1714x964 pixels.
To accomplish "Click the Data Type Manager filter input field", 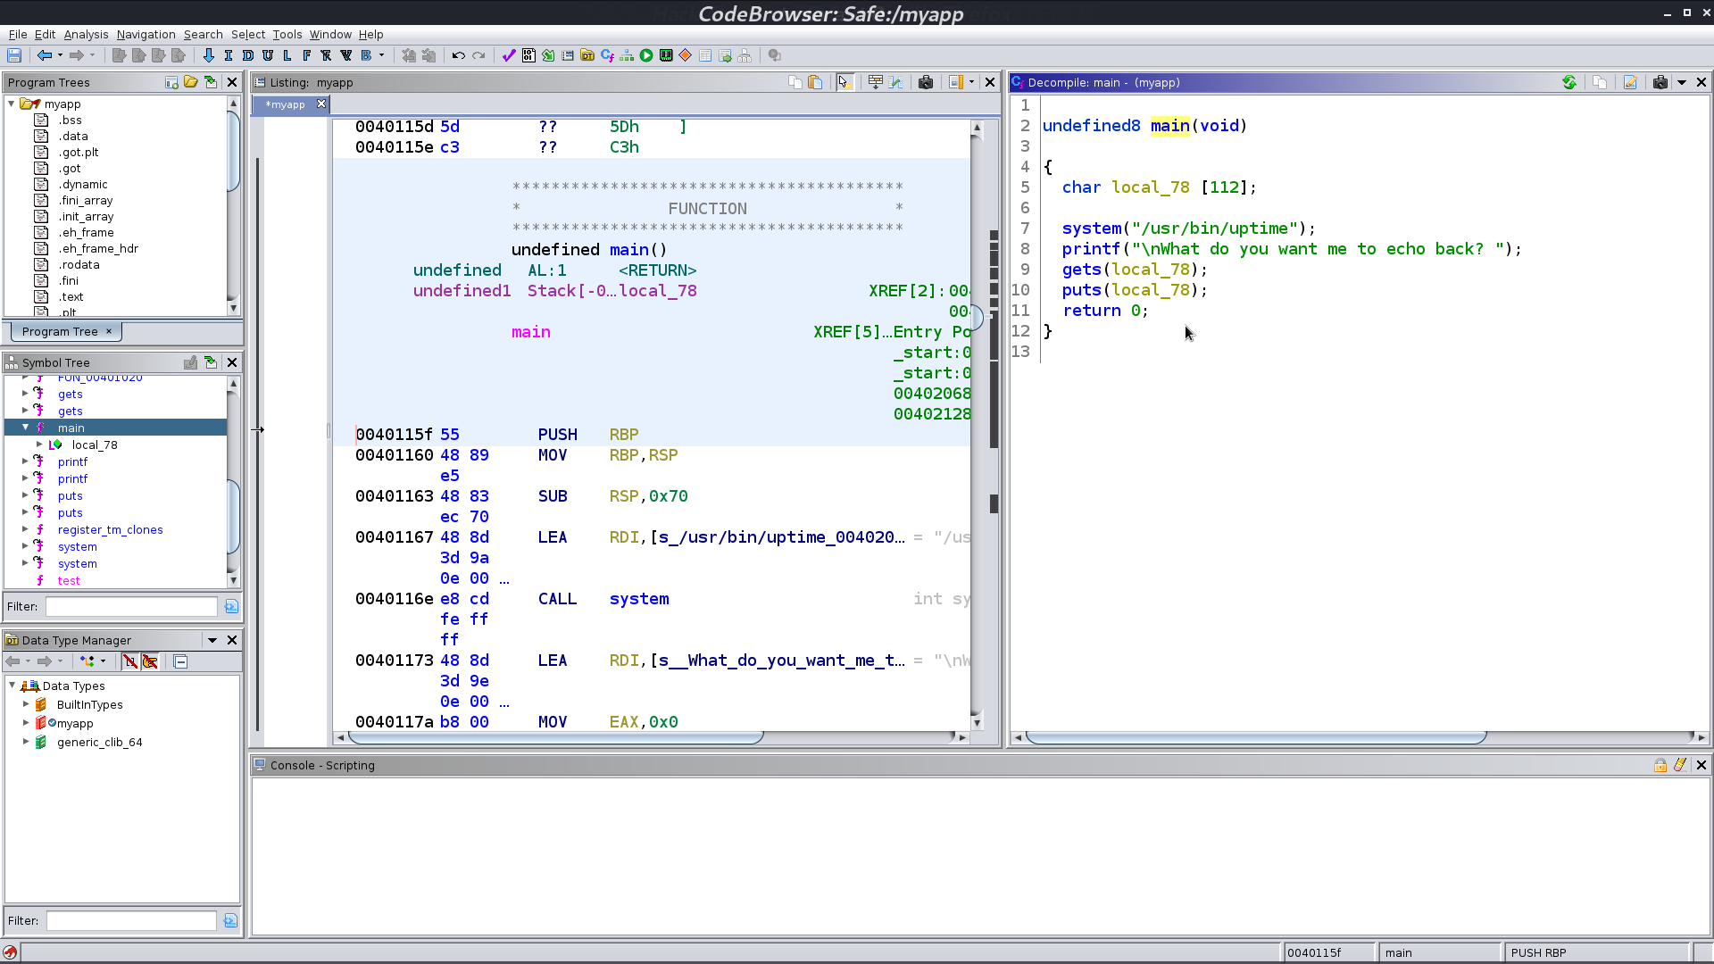I will click(x=131, y=920).
